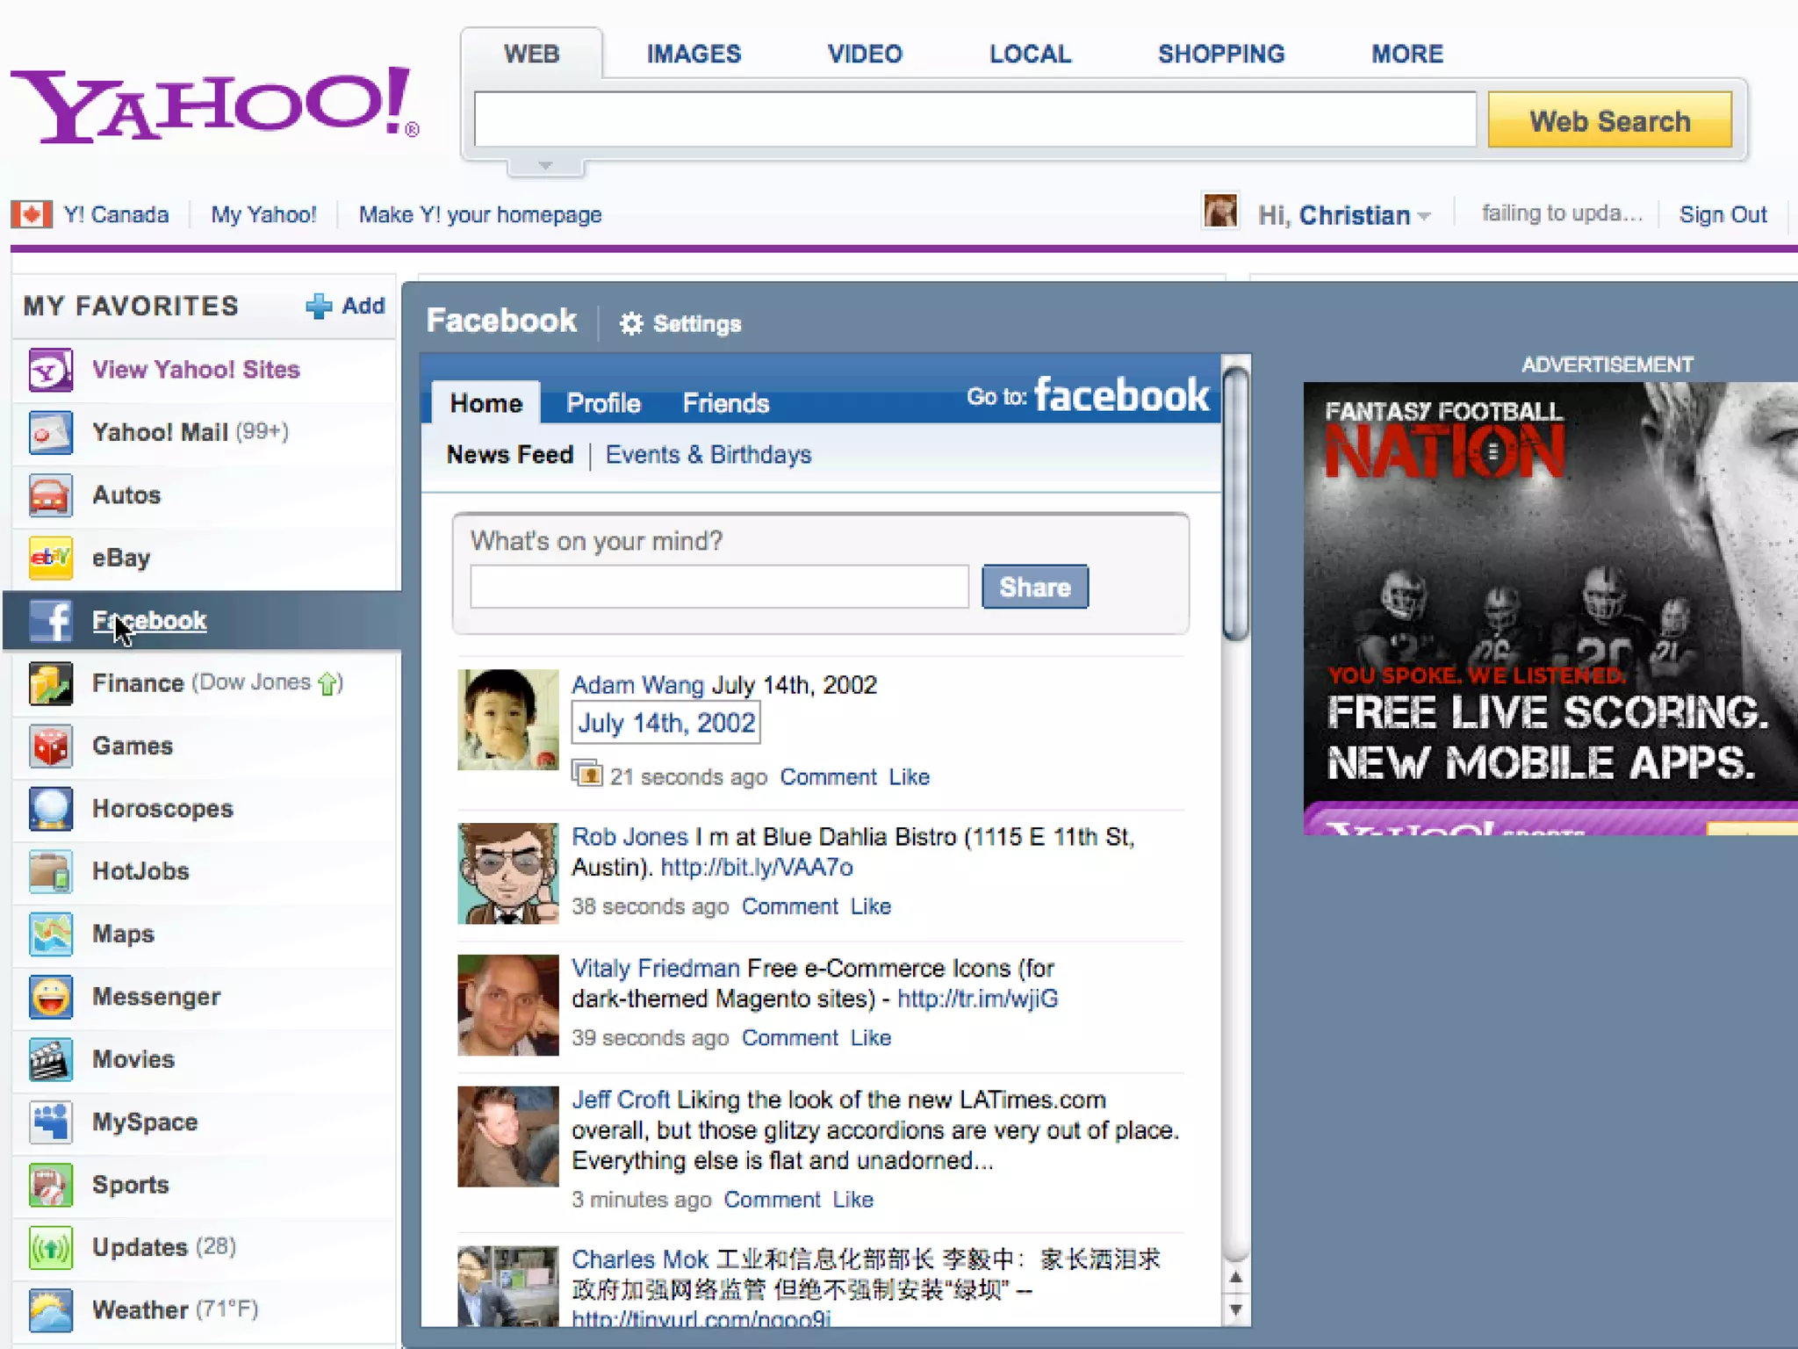Click the photo icon under Adam Wang's post
Screen dimensions: 1798x1349
[586, 775]
